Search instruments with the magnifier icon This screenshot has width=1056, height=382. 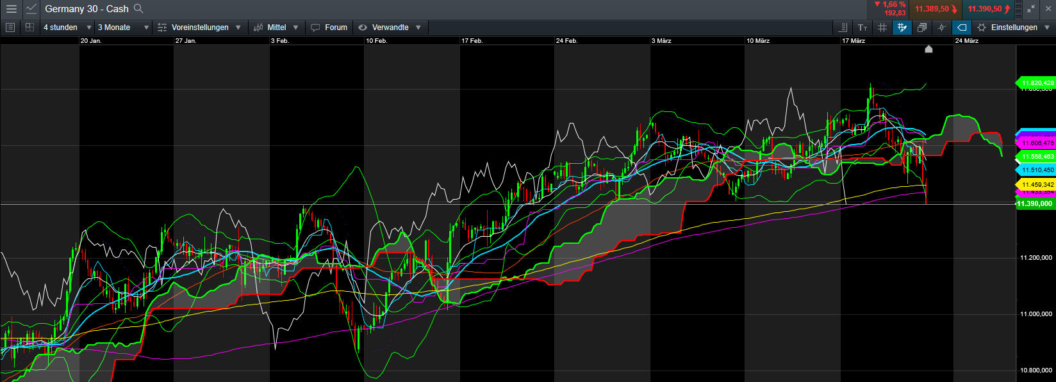click(x=138, y=9)
